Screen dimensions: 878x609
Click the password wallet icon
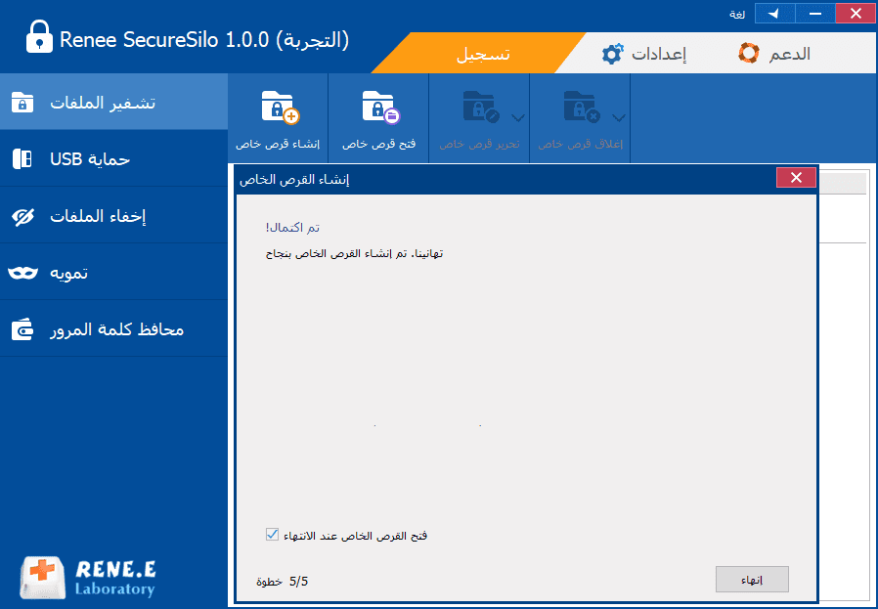22,329
